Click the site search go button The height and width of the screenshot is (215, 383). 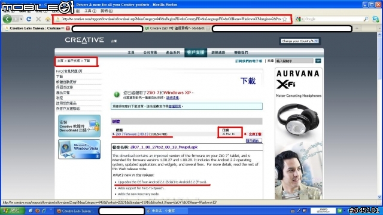[x=318, y=61]
